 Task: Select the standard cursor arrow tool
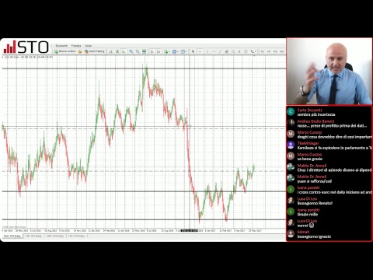[x=193, y=51]
